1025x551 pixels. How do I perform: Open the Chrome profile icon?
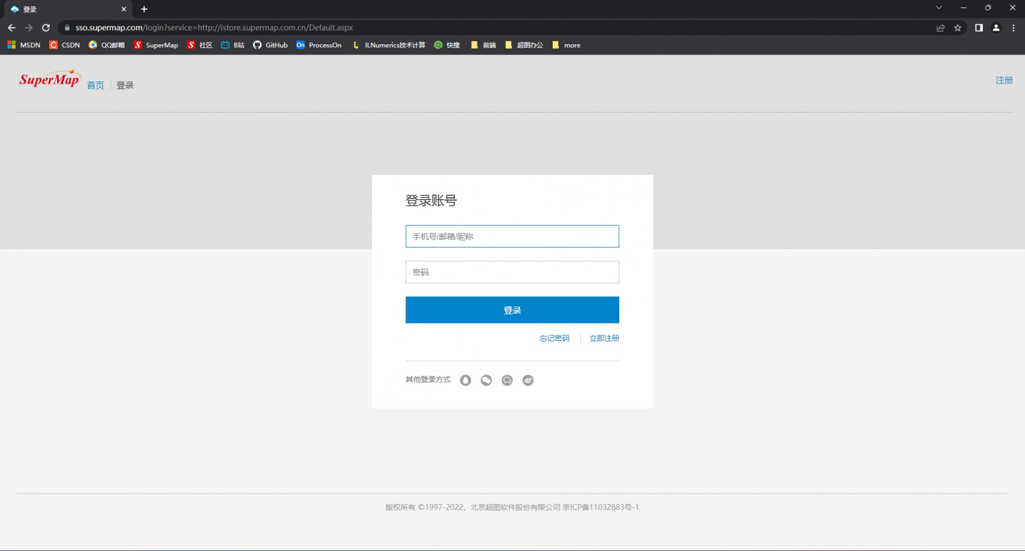996,27
